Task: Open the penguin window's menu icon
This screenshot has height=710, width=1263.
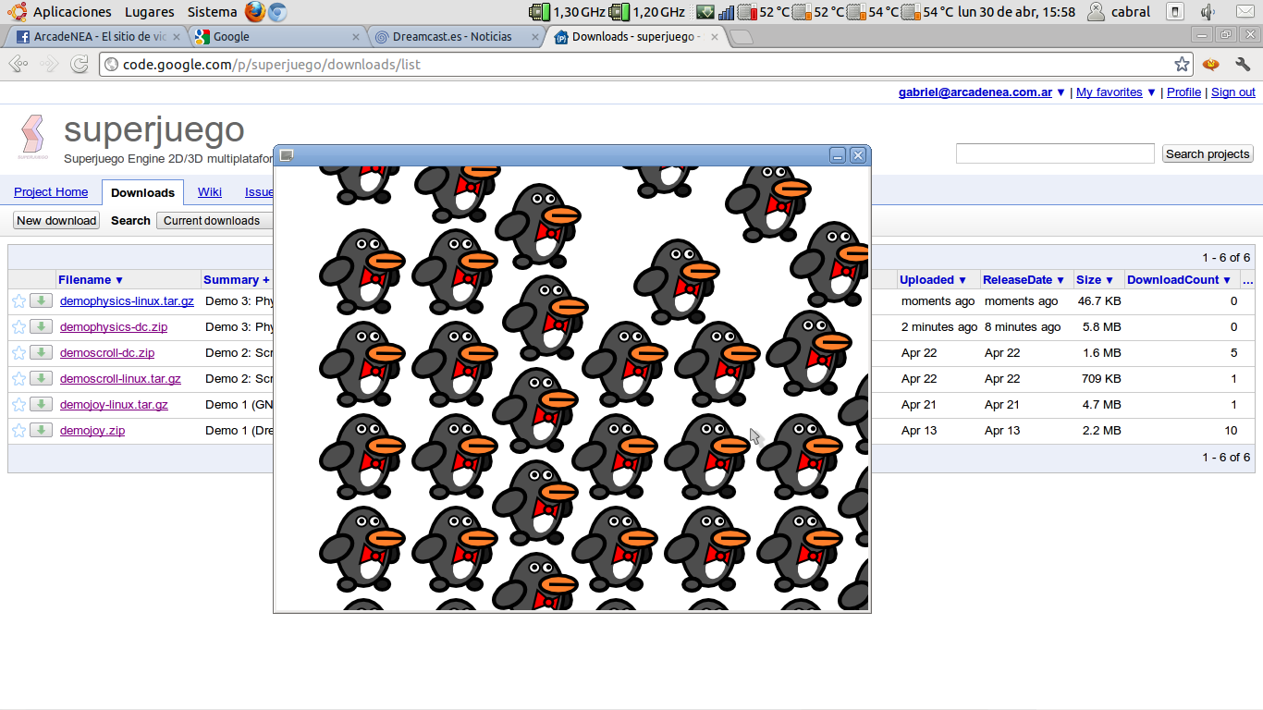Action: tap(287, 155)
